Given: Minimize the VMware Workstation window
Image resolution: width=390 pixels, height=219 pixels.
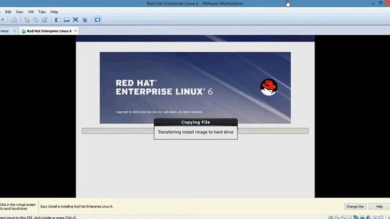Looking at the screenshot, I should (372, 3).
